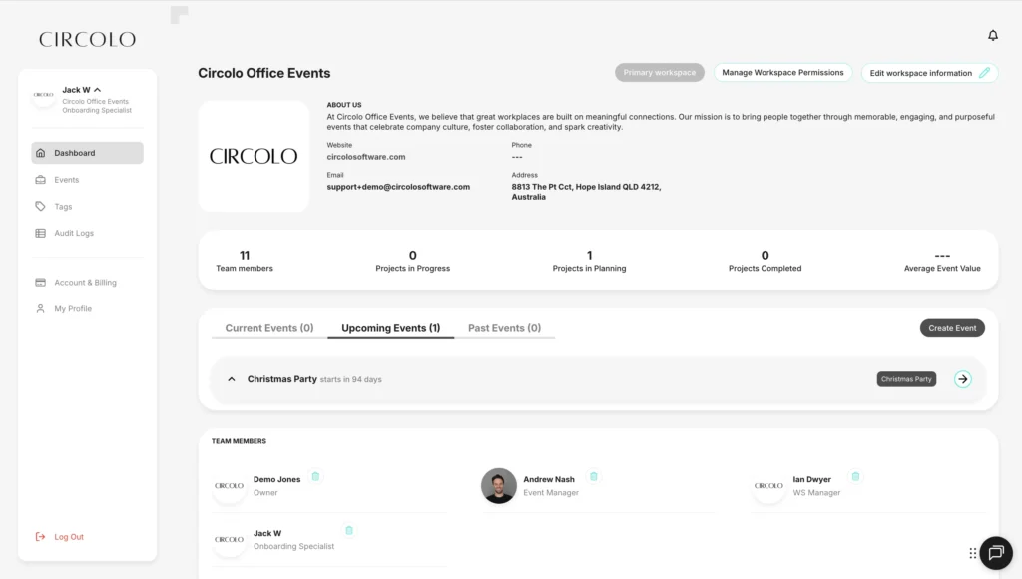1022x579 pixels.
Task: Open Account & Billing section
Action: tap(85, 283)
